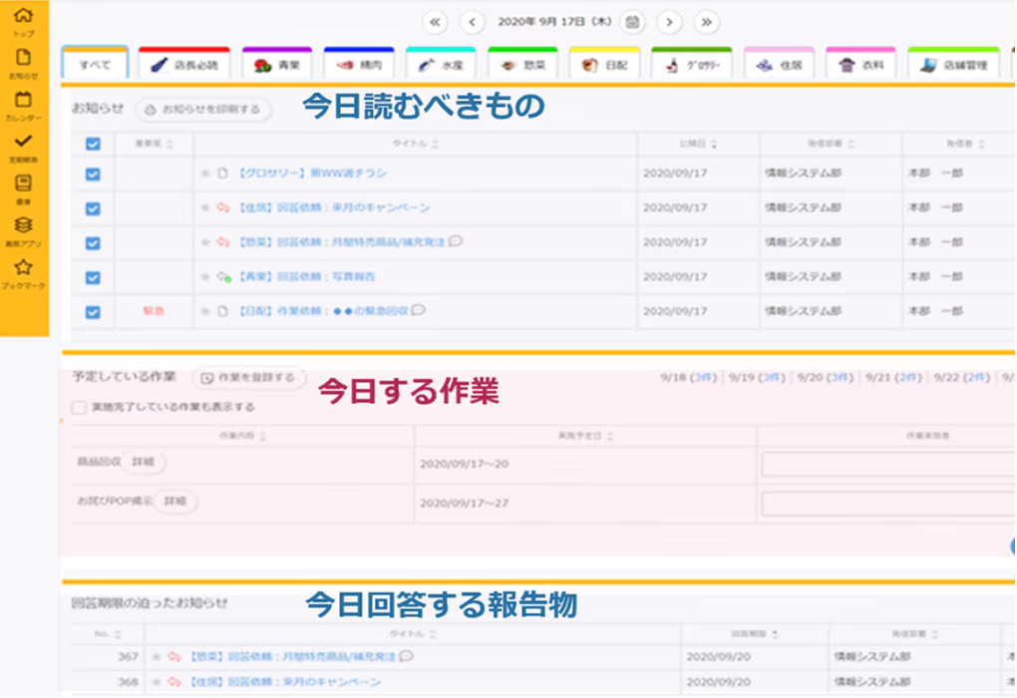Click the お知らせを印刷する button

tap(203, 110)
